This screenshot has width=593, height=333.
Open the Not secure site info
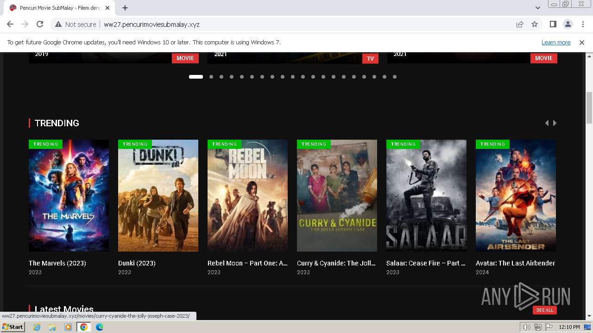[76, 25]
